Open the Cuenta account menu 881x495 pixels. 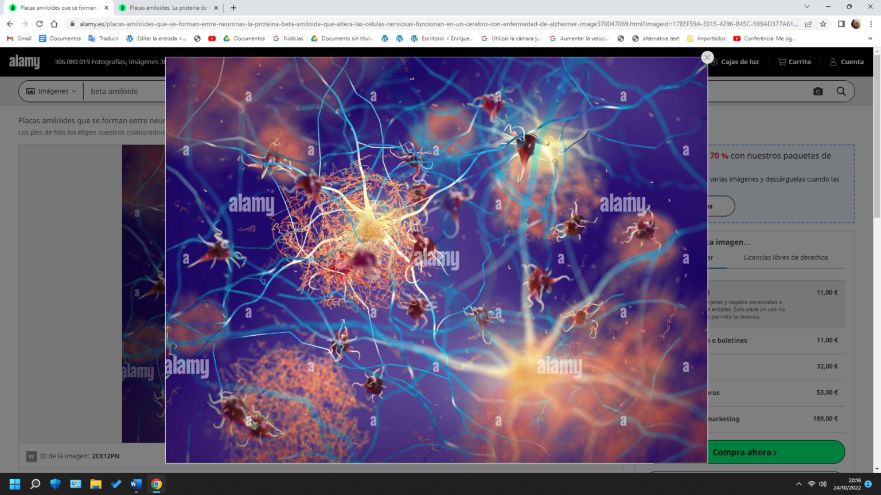tap(847, 62)
